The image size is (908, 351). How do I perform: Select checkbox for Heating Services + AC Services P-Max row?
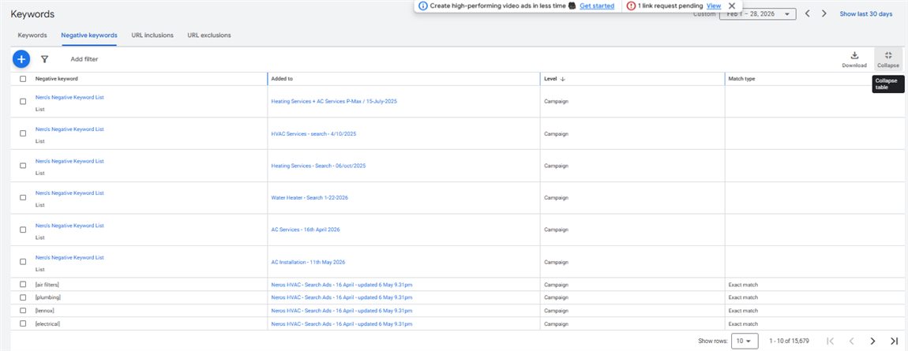tap(23, 101)
